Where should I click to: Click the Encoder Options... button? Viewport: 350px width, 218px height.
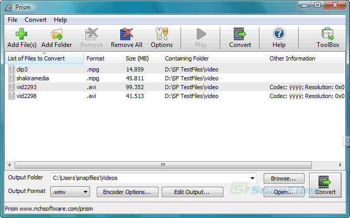click(127, 192)
